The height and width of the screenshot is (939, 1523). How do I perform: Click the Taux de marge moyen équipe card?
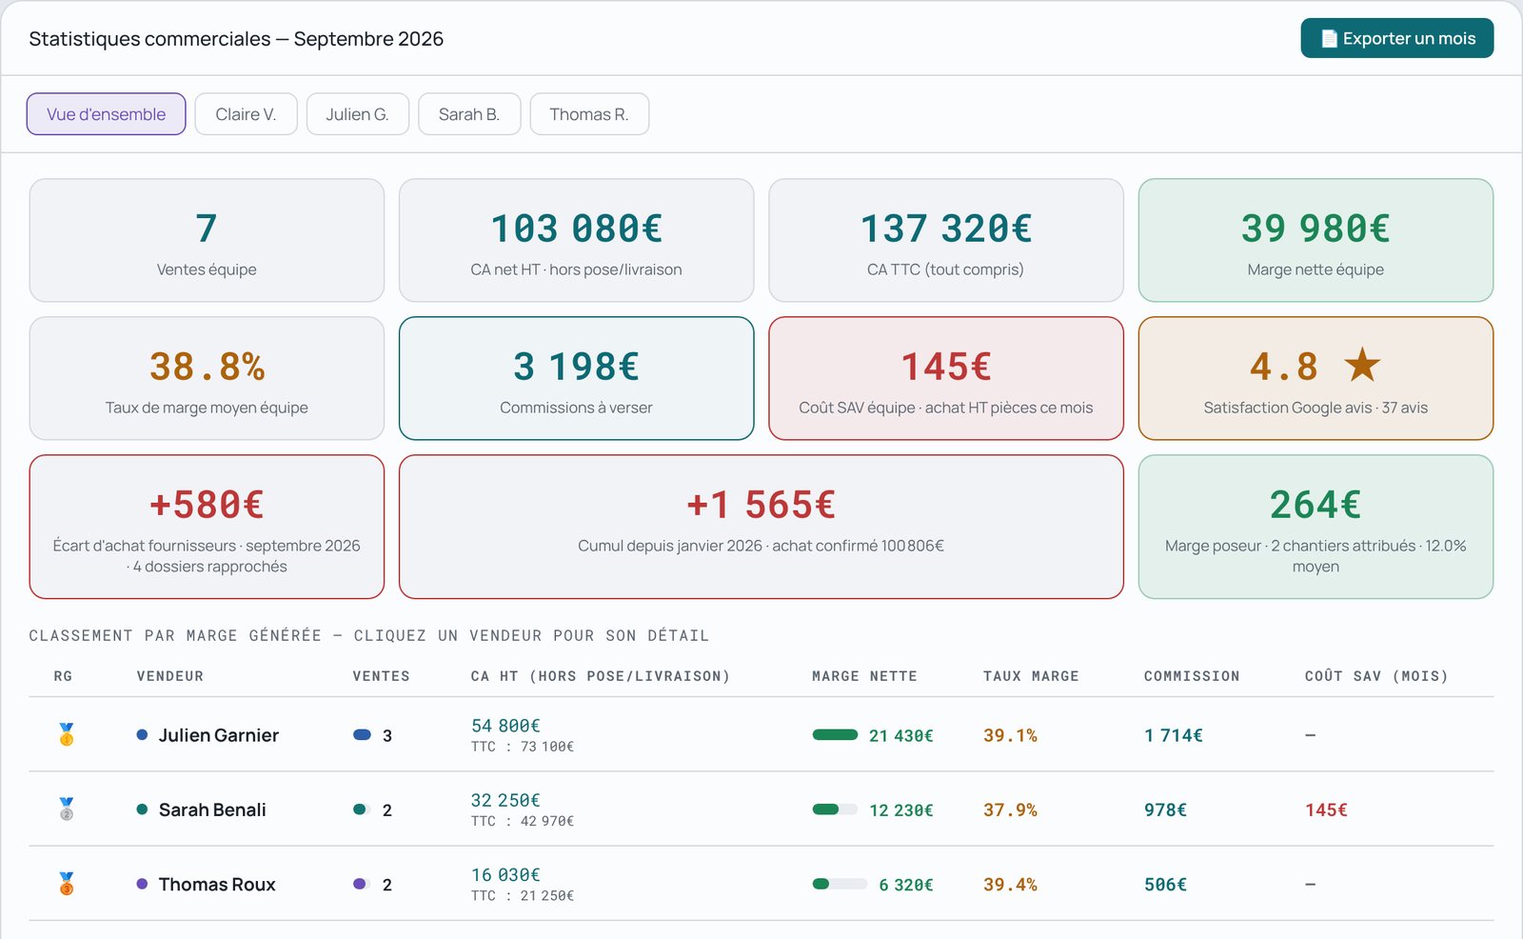coord(207,378)
